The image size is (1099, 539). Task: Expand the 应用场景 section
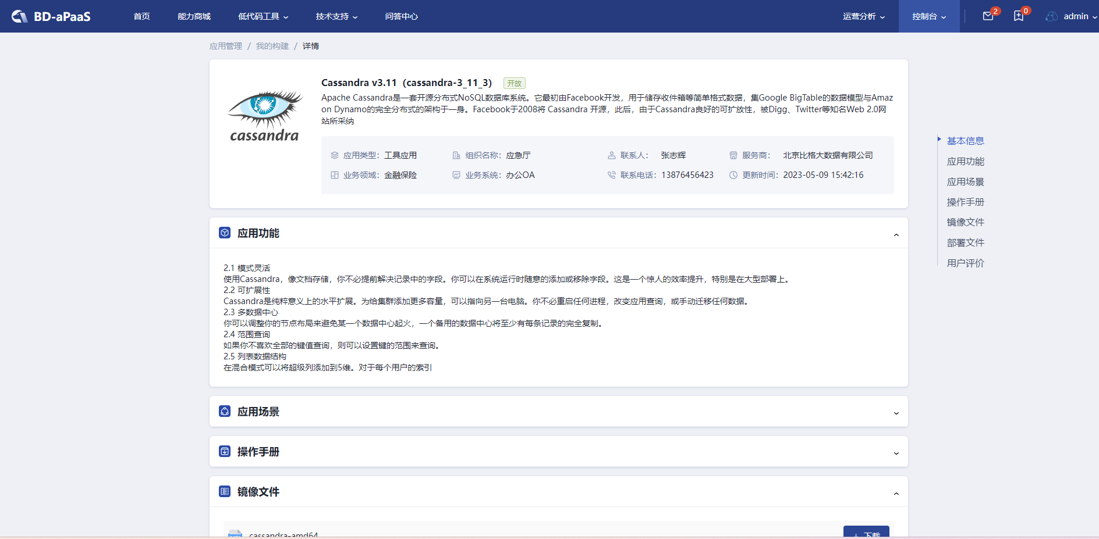pos(896,413)
